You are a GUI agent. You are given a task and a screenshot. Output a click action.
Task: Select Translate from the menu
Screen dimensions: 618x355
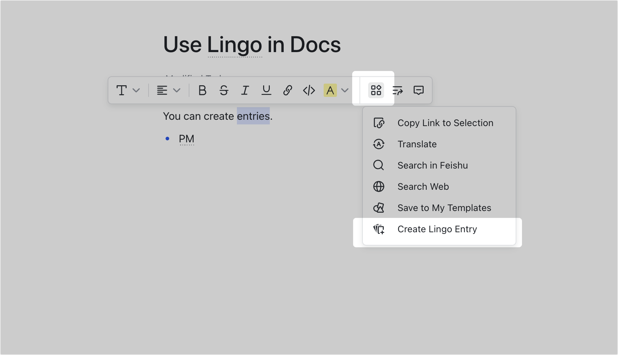coord(439,144)
